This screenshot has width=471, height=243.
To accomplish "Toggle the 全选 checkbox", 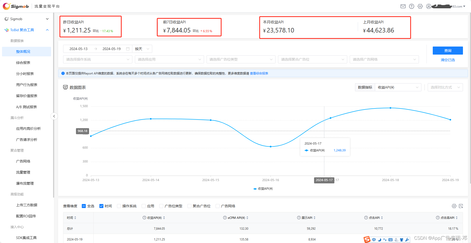I will [84, 206].
